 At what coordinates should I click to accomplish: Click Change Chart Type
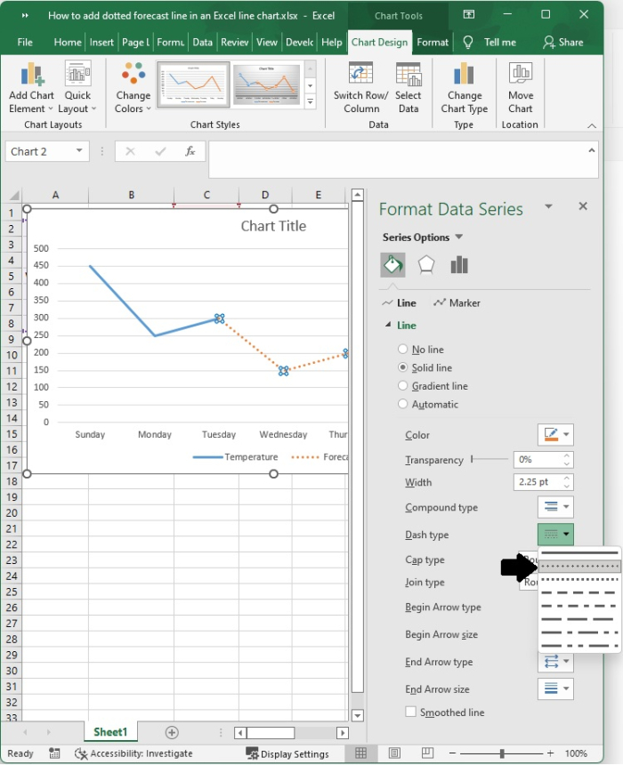464,88
